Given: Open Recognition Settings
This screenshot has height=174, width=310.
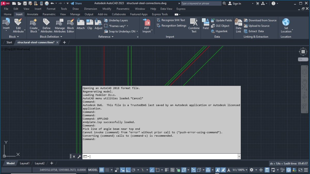Looking at the screenshot, I should [x=171, y=26].
